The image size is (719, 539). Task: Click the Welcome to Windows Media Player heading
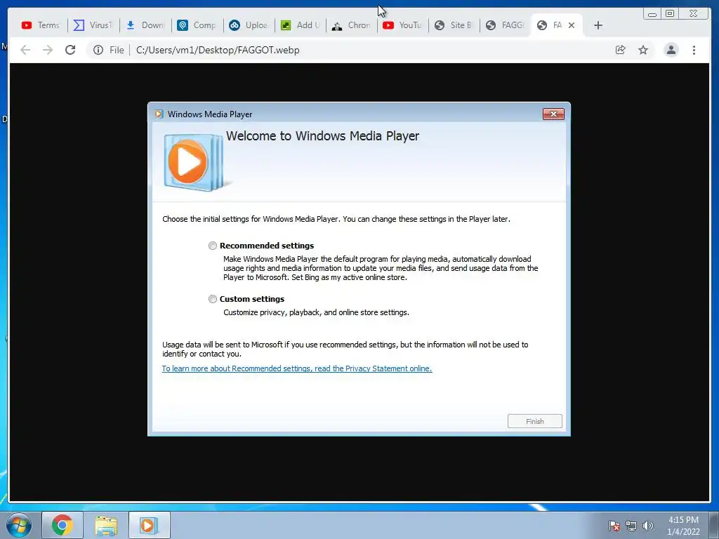point(322,136)
